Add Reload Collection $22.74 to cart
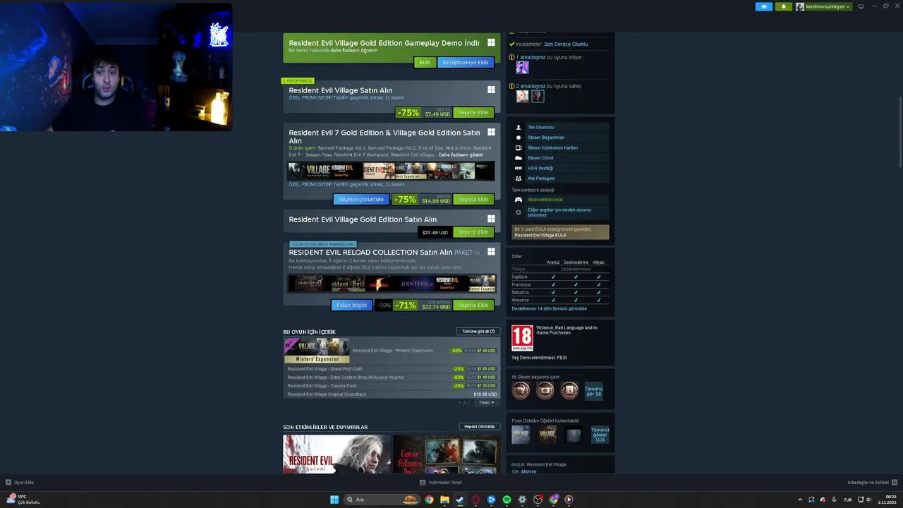Image resolution: width=903 pixels, height=508 pixels. [x=473, y=305]
